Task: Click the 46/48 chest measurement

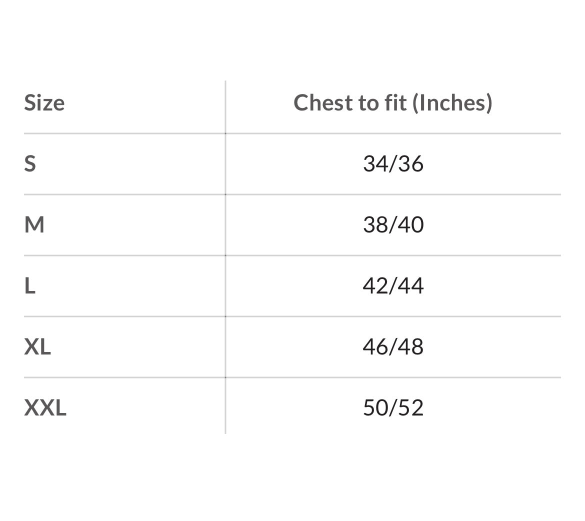Action: 393,347
